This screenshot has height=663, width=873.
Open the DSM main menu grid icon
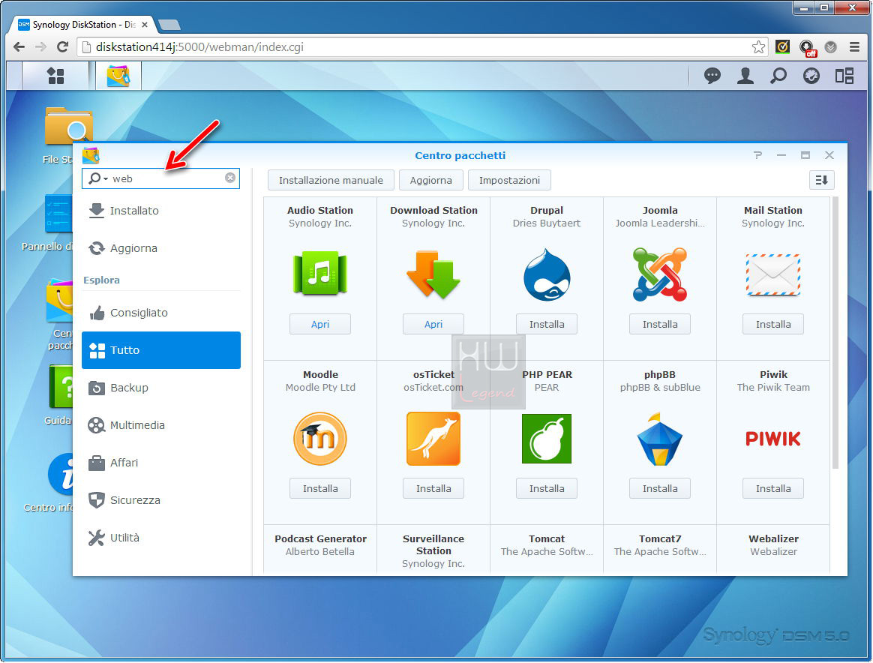(55, 76)
